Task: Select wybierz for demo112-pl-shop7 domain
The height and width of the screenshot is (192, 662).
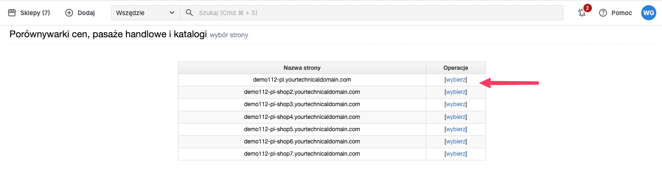Action: click(456, 154)
